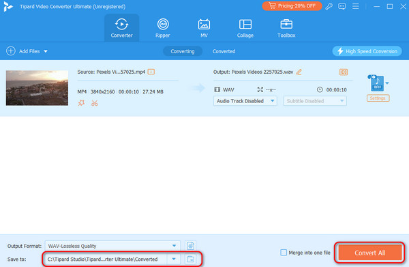Click the source filename Pexels Vi...57025.mp4

tap(121, 72)
